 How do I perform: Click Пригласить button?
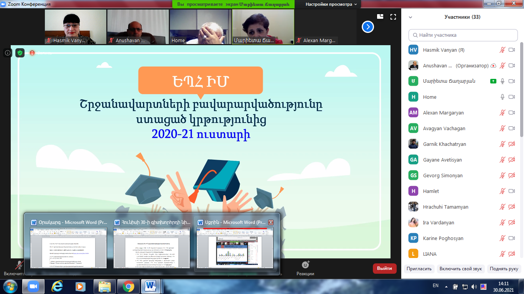[x=420, y=269]
